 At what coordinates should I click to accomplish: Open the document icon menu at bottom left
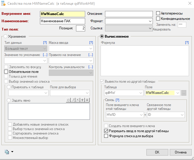pos(9,152)
